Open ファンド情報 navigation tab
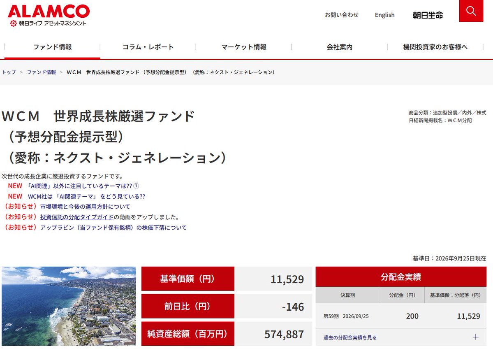This screenshot has width=493, height=358. (53, 47)
